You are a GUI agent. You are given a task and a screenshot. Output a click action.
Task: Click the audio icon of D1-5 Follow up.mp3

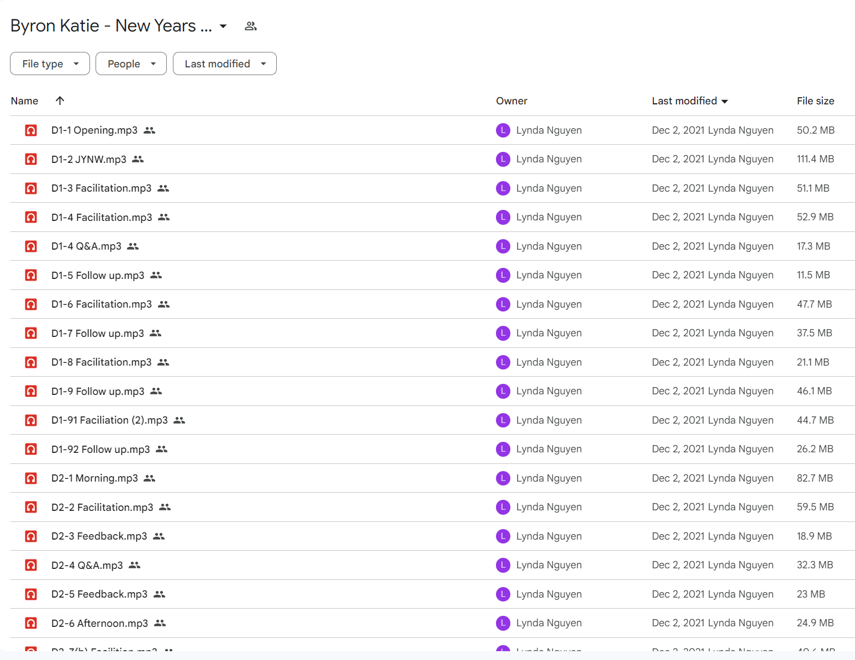[x=31, y=275]
